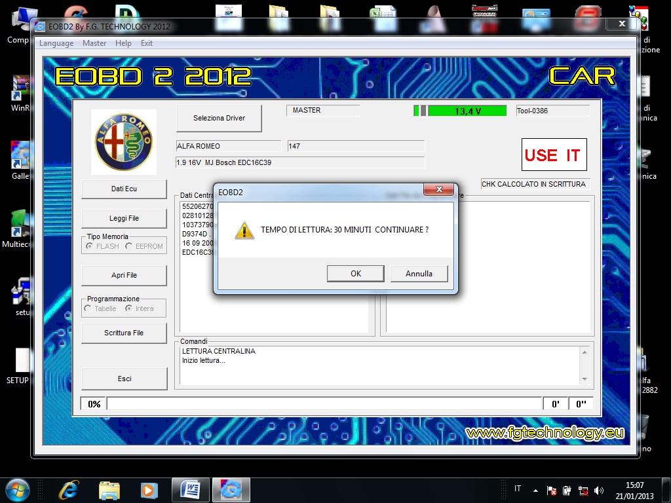This screenshot has width=671, height=503.
Task: Click the MASTER mode field
Action: pos(323,110)
